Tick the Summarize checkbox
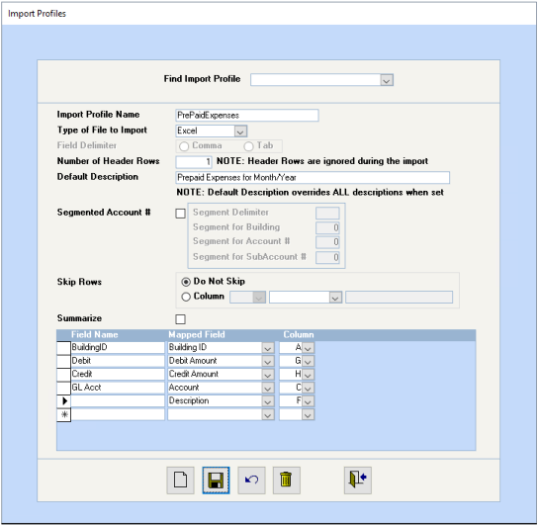539x525 pixels. (180, 318)
